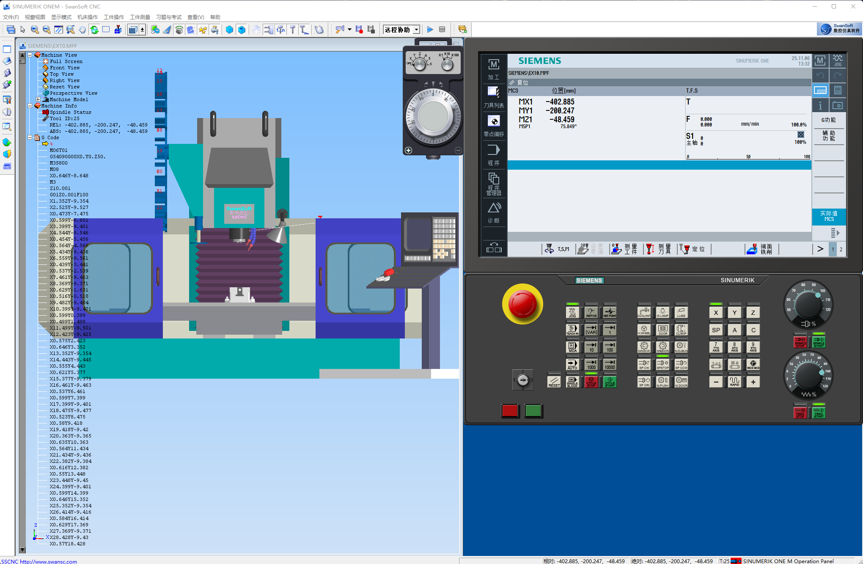863x564 pixels.
Task: Select AUTO mode on operation panel
Action: (572, 364)
